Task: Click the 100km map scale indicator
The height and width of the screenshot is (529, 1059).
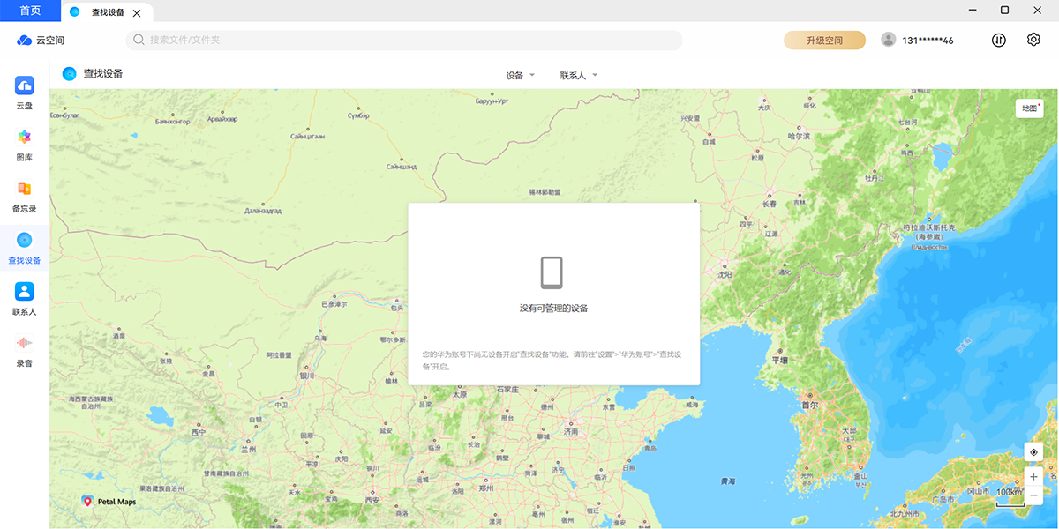Action: [x=1010, y=496]
